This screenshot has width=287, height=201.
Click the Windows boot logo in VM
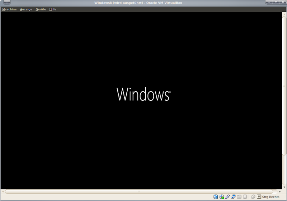143,94
